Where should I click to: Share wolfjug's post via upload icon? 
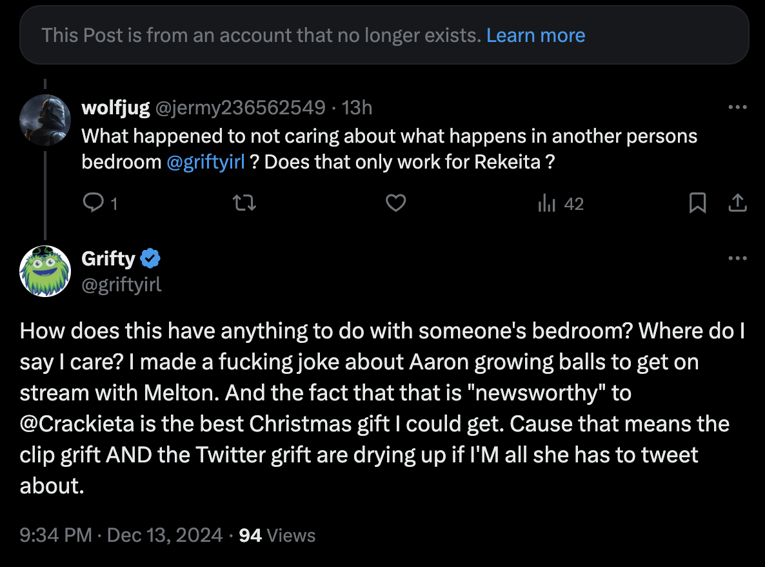(738, 203)
